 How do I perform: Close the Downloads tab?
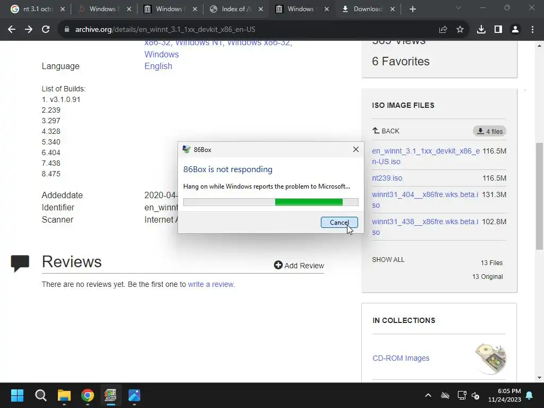393,9
